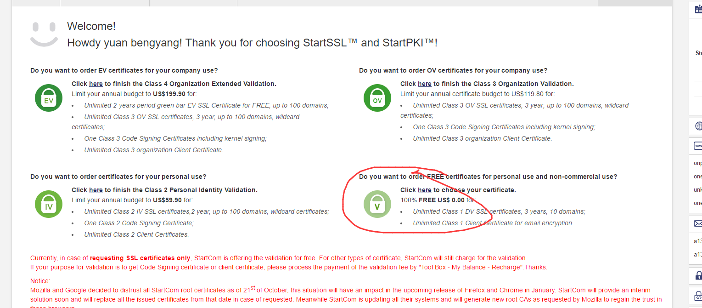Viewport: 702px width, 308px height.
Task: Open the envelope email icon in sidebar
Action: [698, 224]
